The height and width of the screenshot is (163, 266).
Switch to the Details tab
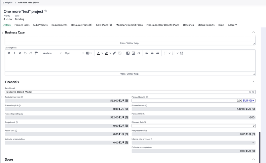[x=7, y=25]
